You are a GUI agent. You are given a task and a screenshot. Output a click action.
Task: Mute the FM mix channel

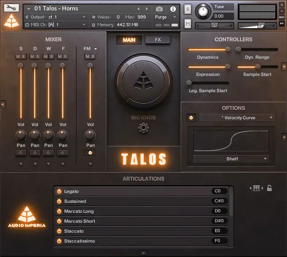pyautogui.click(x=88, y=56)
